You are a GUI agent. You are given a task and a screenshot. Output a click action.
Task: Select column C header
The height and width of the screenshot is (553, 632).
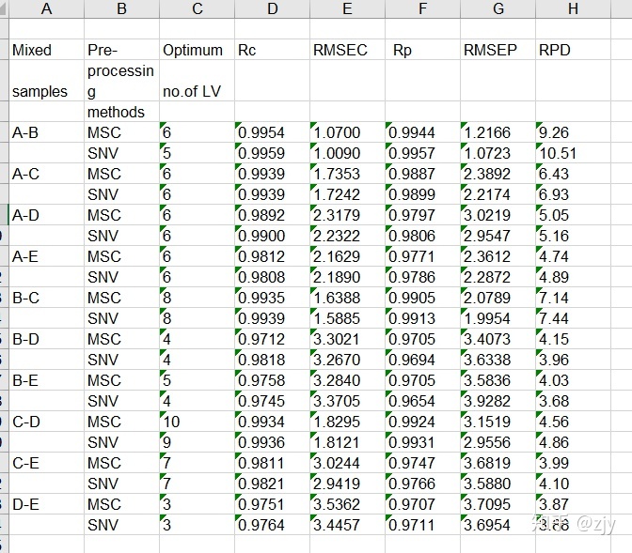tap(197, 8)
